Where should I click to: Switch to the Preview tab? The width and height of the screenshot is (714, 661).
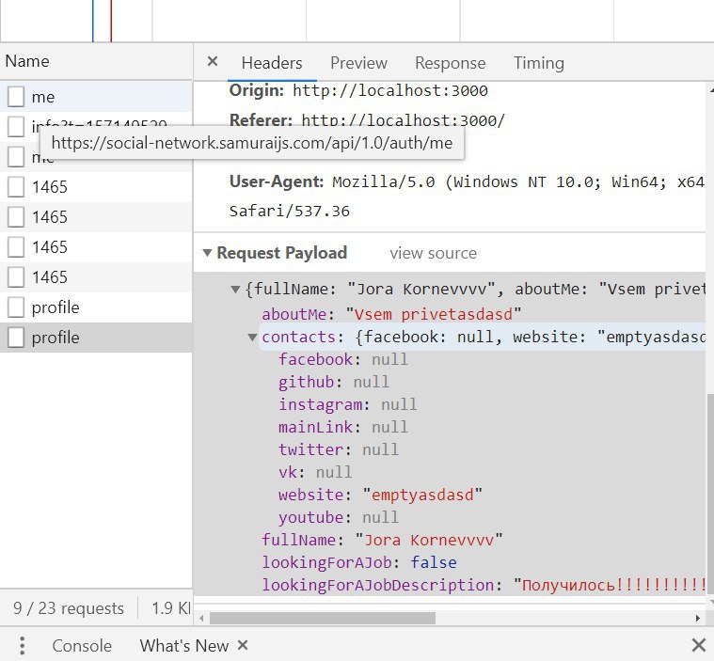point(358,63)
